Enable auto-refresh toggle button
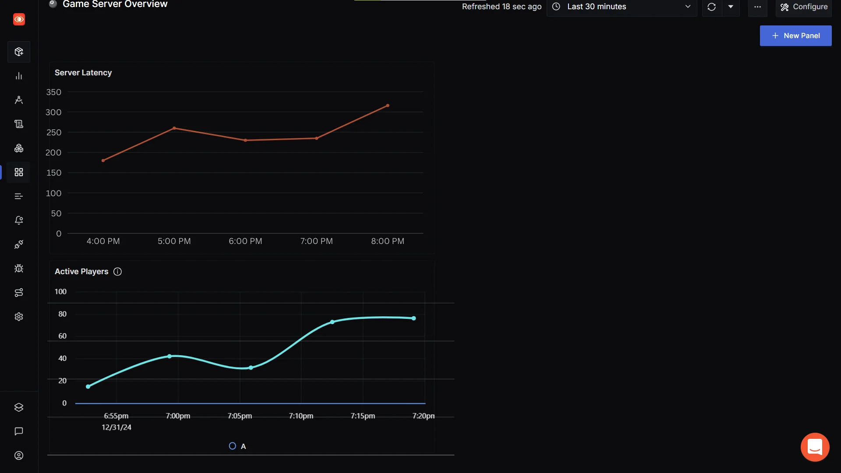The height and width of the screenshot is (473, 841). coord(731,7)
